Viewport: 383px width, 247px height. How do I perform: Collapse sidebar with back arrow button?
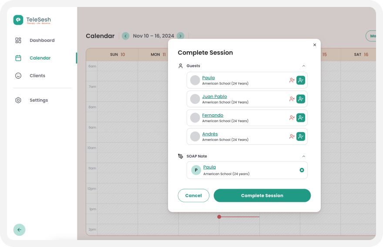coord(19,230)
